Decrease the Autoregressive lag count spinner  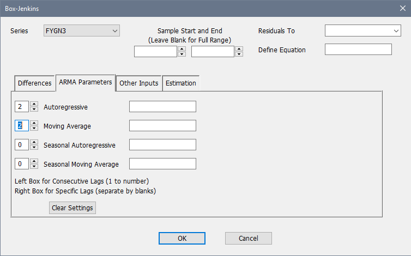click(x=34, y=109)
